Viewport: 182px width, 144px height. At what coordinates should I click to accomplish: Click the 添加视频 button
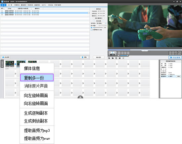click(x=6, y=57)
